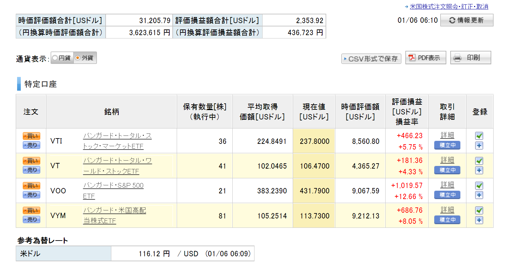The height and width of the screenshot is (276, 510).
Task: Click VOO current price 431.7900
Action: tap(315, 191)
